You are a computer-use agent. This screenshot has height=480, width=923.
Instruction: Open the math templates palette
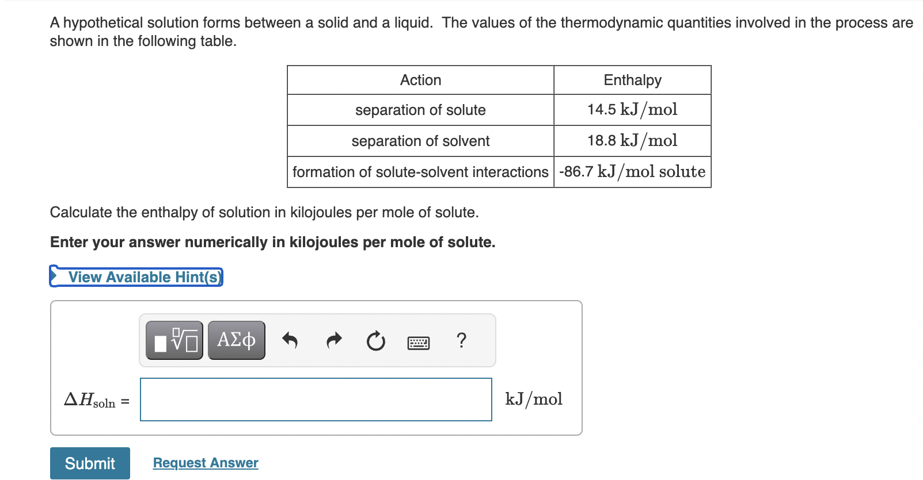pyautogui.click(x=174, y=340)
